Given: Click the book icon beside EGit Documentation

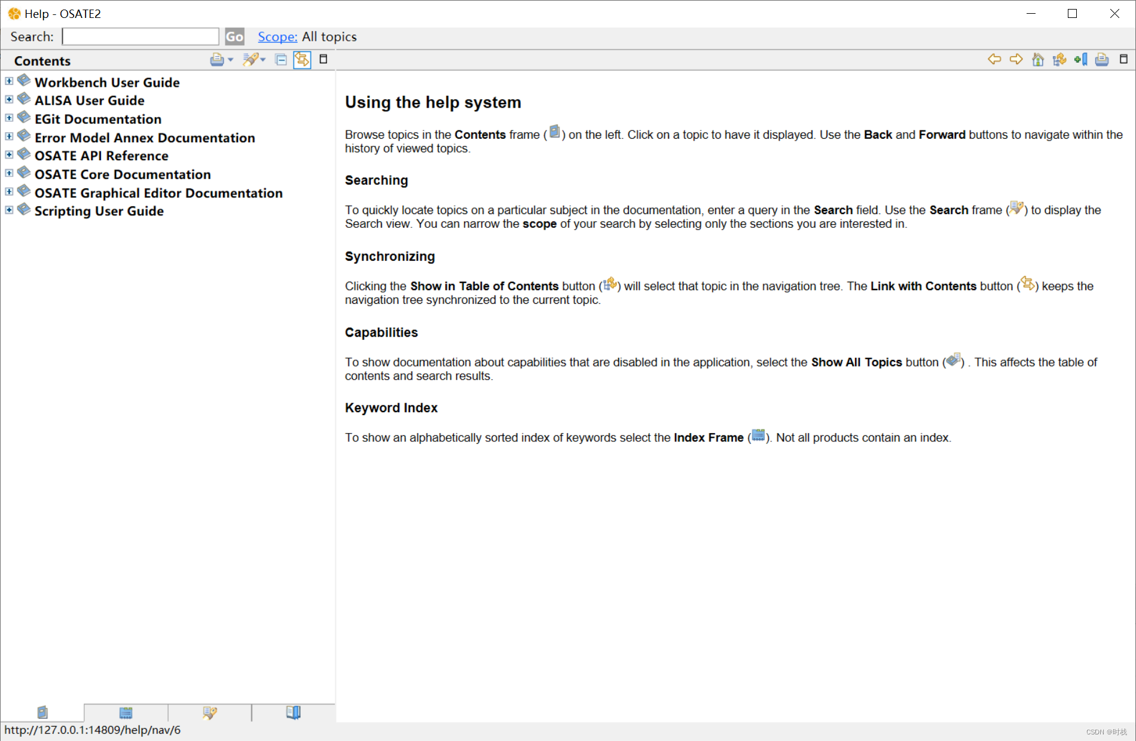Looking at the screenshot, I should click(24, 117).
